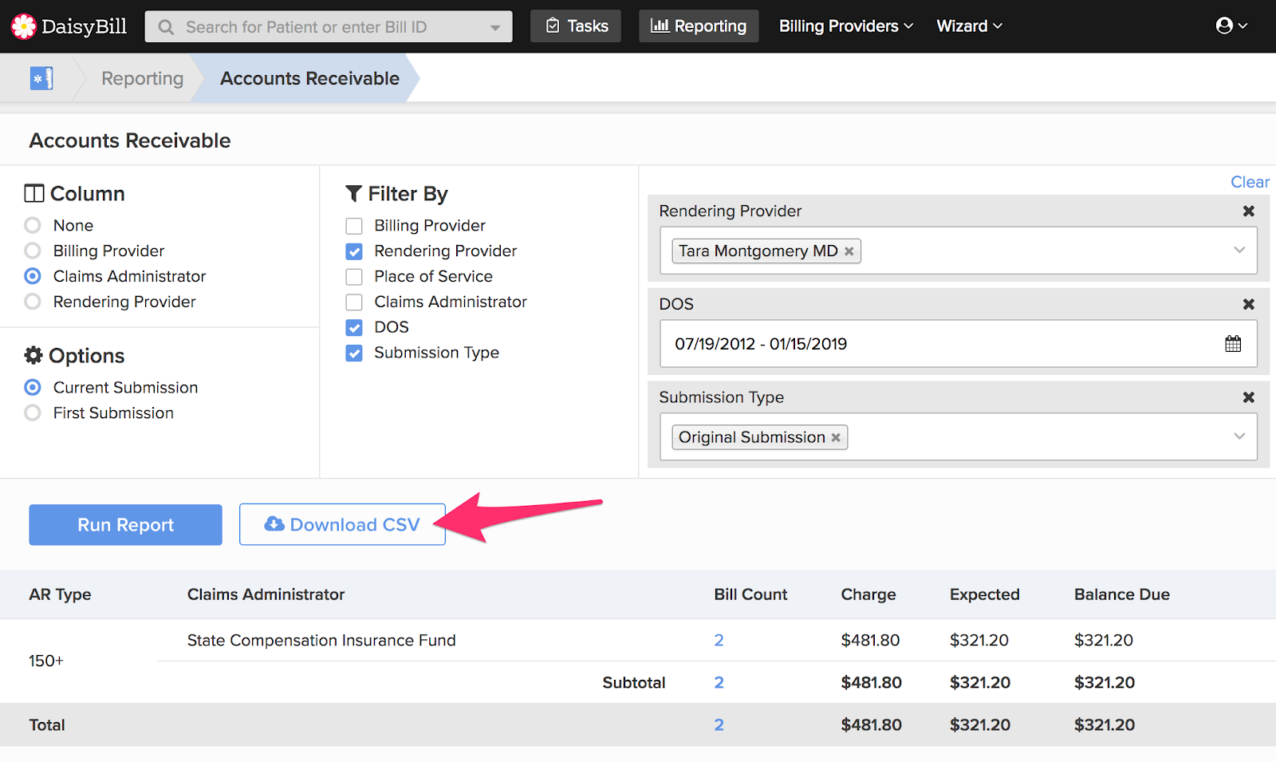Select the None column option

pyautogui.click(x=33, y=226)
